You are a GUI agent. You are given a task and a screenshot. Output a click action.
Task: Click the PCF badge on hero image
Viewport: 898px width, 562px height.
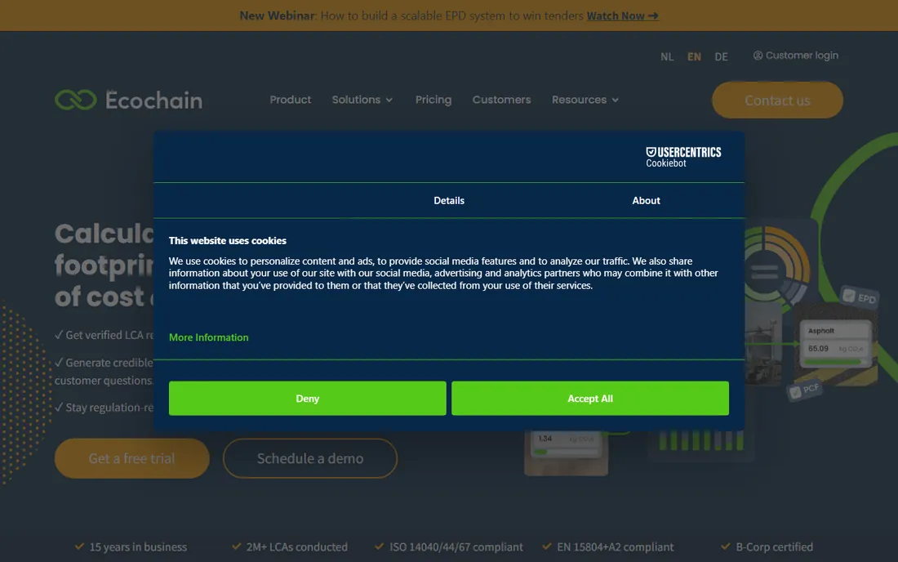805,390
